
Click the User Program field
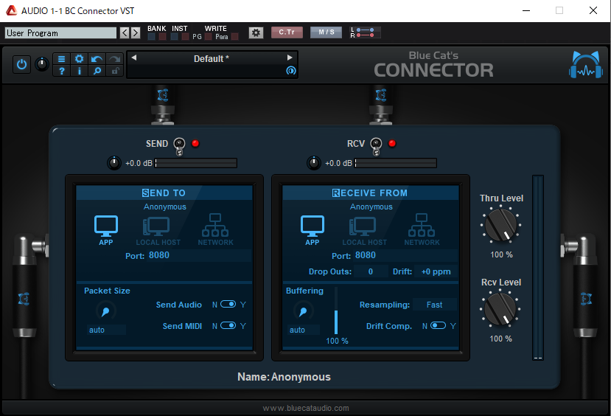click(x=60, y=32)
